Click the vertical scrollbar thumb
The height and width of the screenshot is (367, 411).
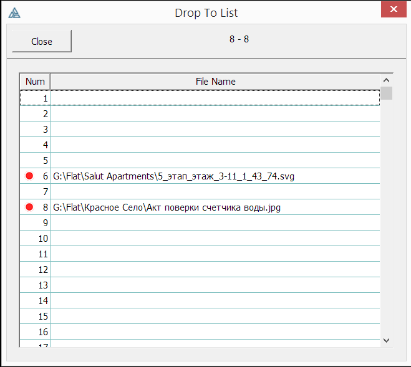[387, 94]
